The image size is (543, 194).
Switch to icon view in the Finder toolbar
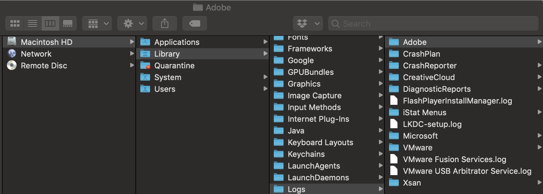[15, 23]
